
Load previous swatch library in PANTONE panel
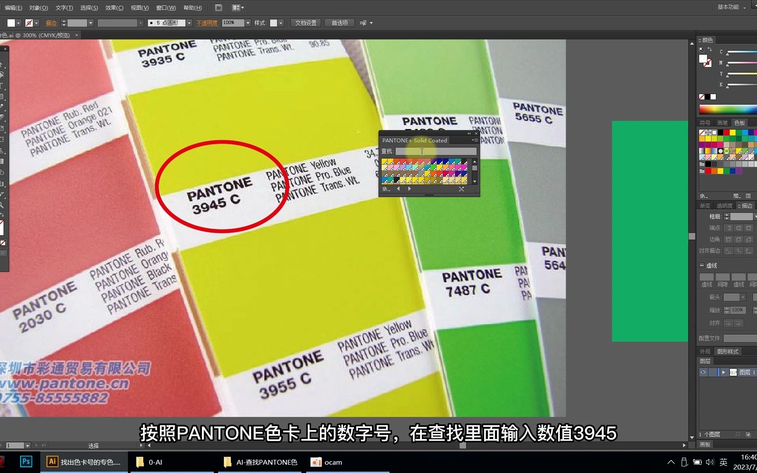point(398,189)
